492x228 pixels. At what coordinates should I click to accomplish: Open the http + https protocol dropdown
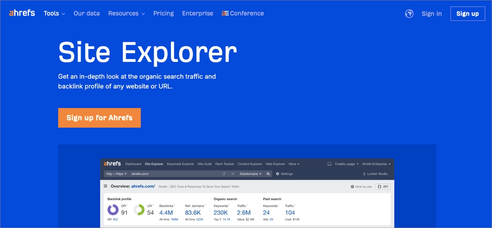point(116,174)
